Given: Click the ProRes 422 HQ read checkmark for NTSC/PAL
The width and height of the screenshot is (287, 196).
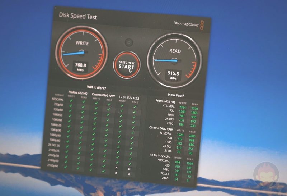Looking at the screenshot, I should (x=84, y=102).
